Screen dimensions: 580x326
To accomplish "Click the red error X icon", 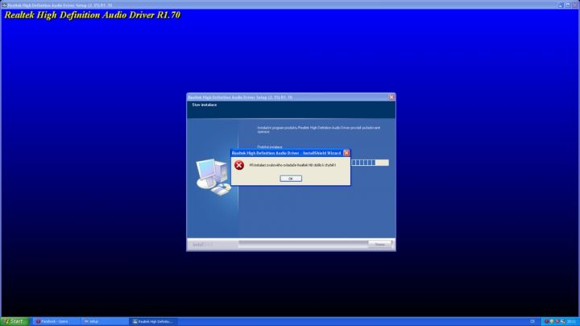I will 239,165.
